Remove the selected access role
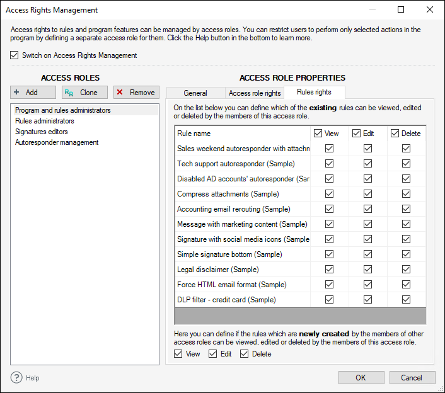Viewport: 445px width, 393px height. click(136, 93)
